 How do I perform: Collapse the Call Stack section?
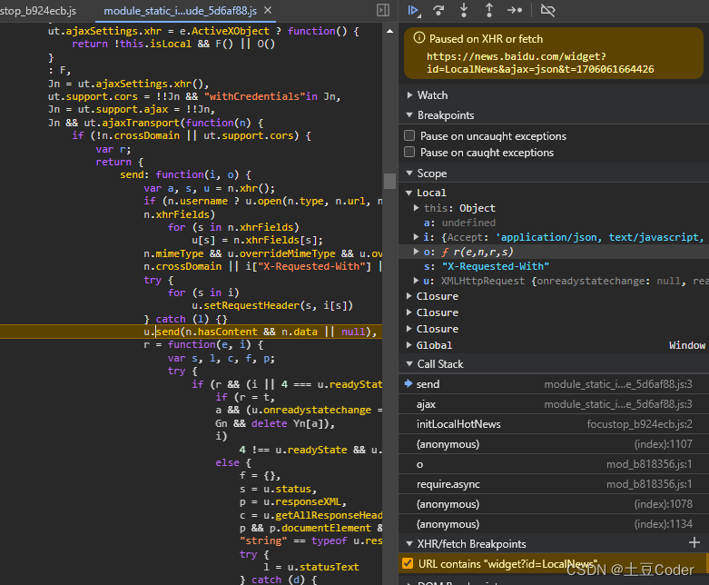409,363
